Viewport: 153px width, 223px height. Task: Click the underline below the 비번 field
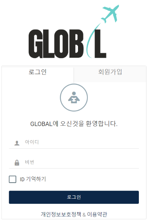(74, 168)
